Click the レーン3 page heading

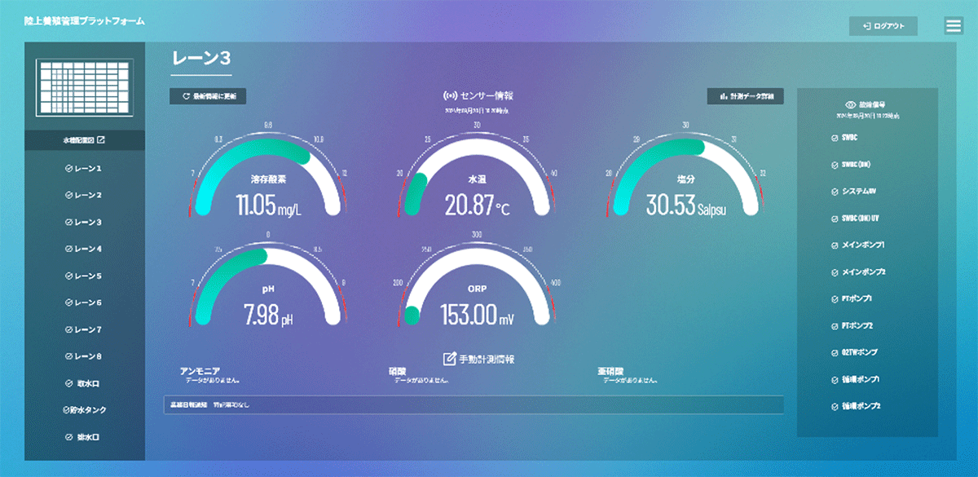201,58
